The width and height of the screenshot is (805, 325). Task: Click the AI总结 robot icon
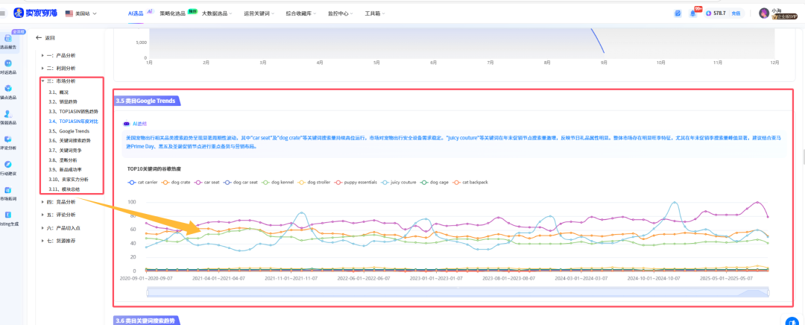tap(126, 124)
